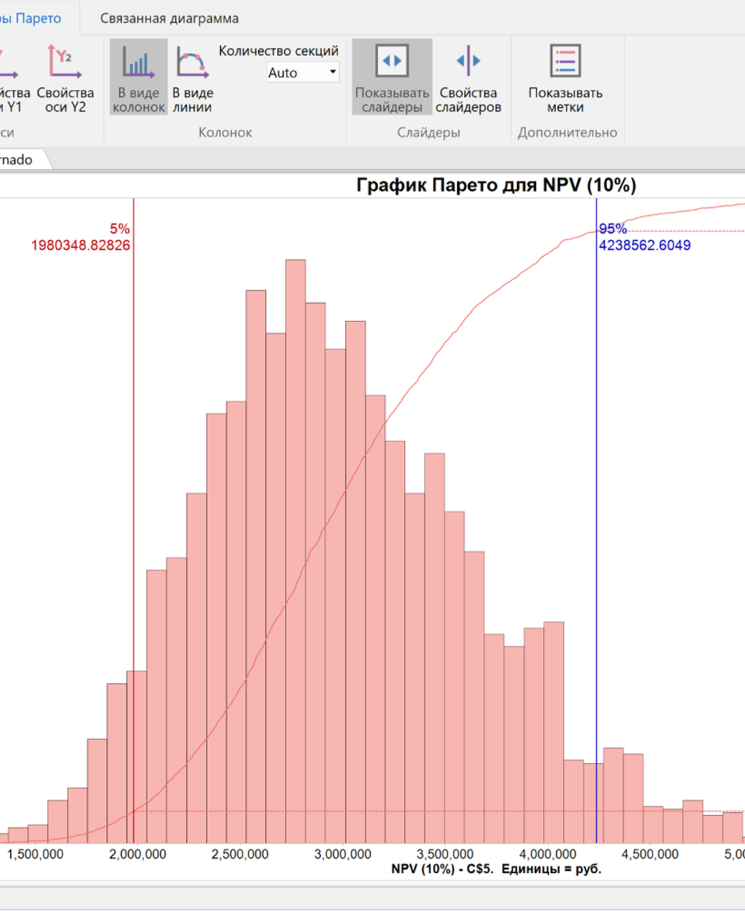The height and width of the screenshot is (911, 745).
Task: Click the blue 4238562.6049 value label
Action: click(644, 246)
